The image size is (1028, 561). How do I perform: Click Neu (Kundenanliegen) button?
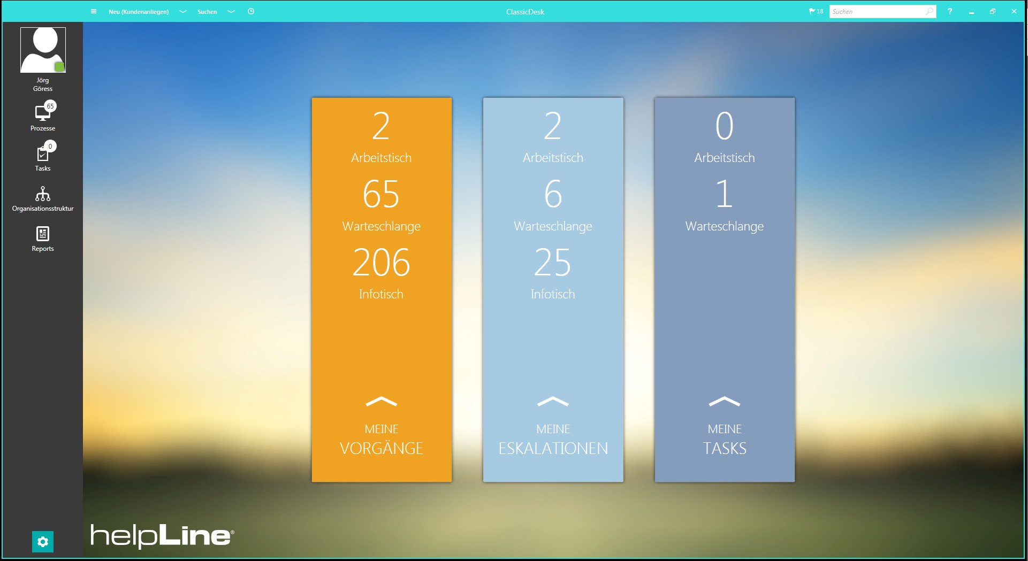139,12
